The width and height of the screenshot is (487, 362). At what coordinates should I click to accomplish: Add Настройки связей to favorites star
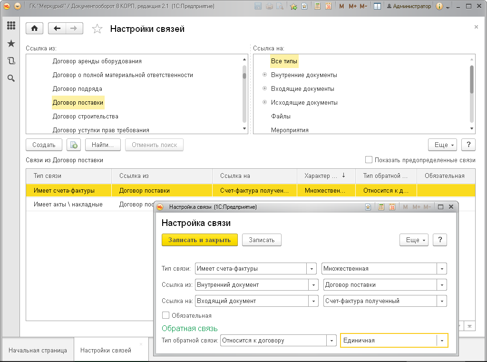(97, 29)
